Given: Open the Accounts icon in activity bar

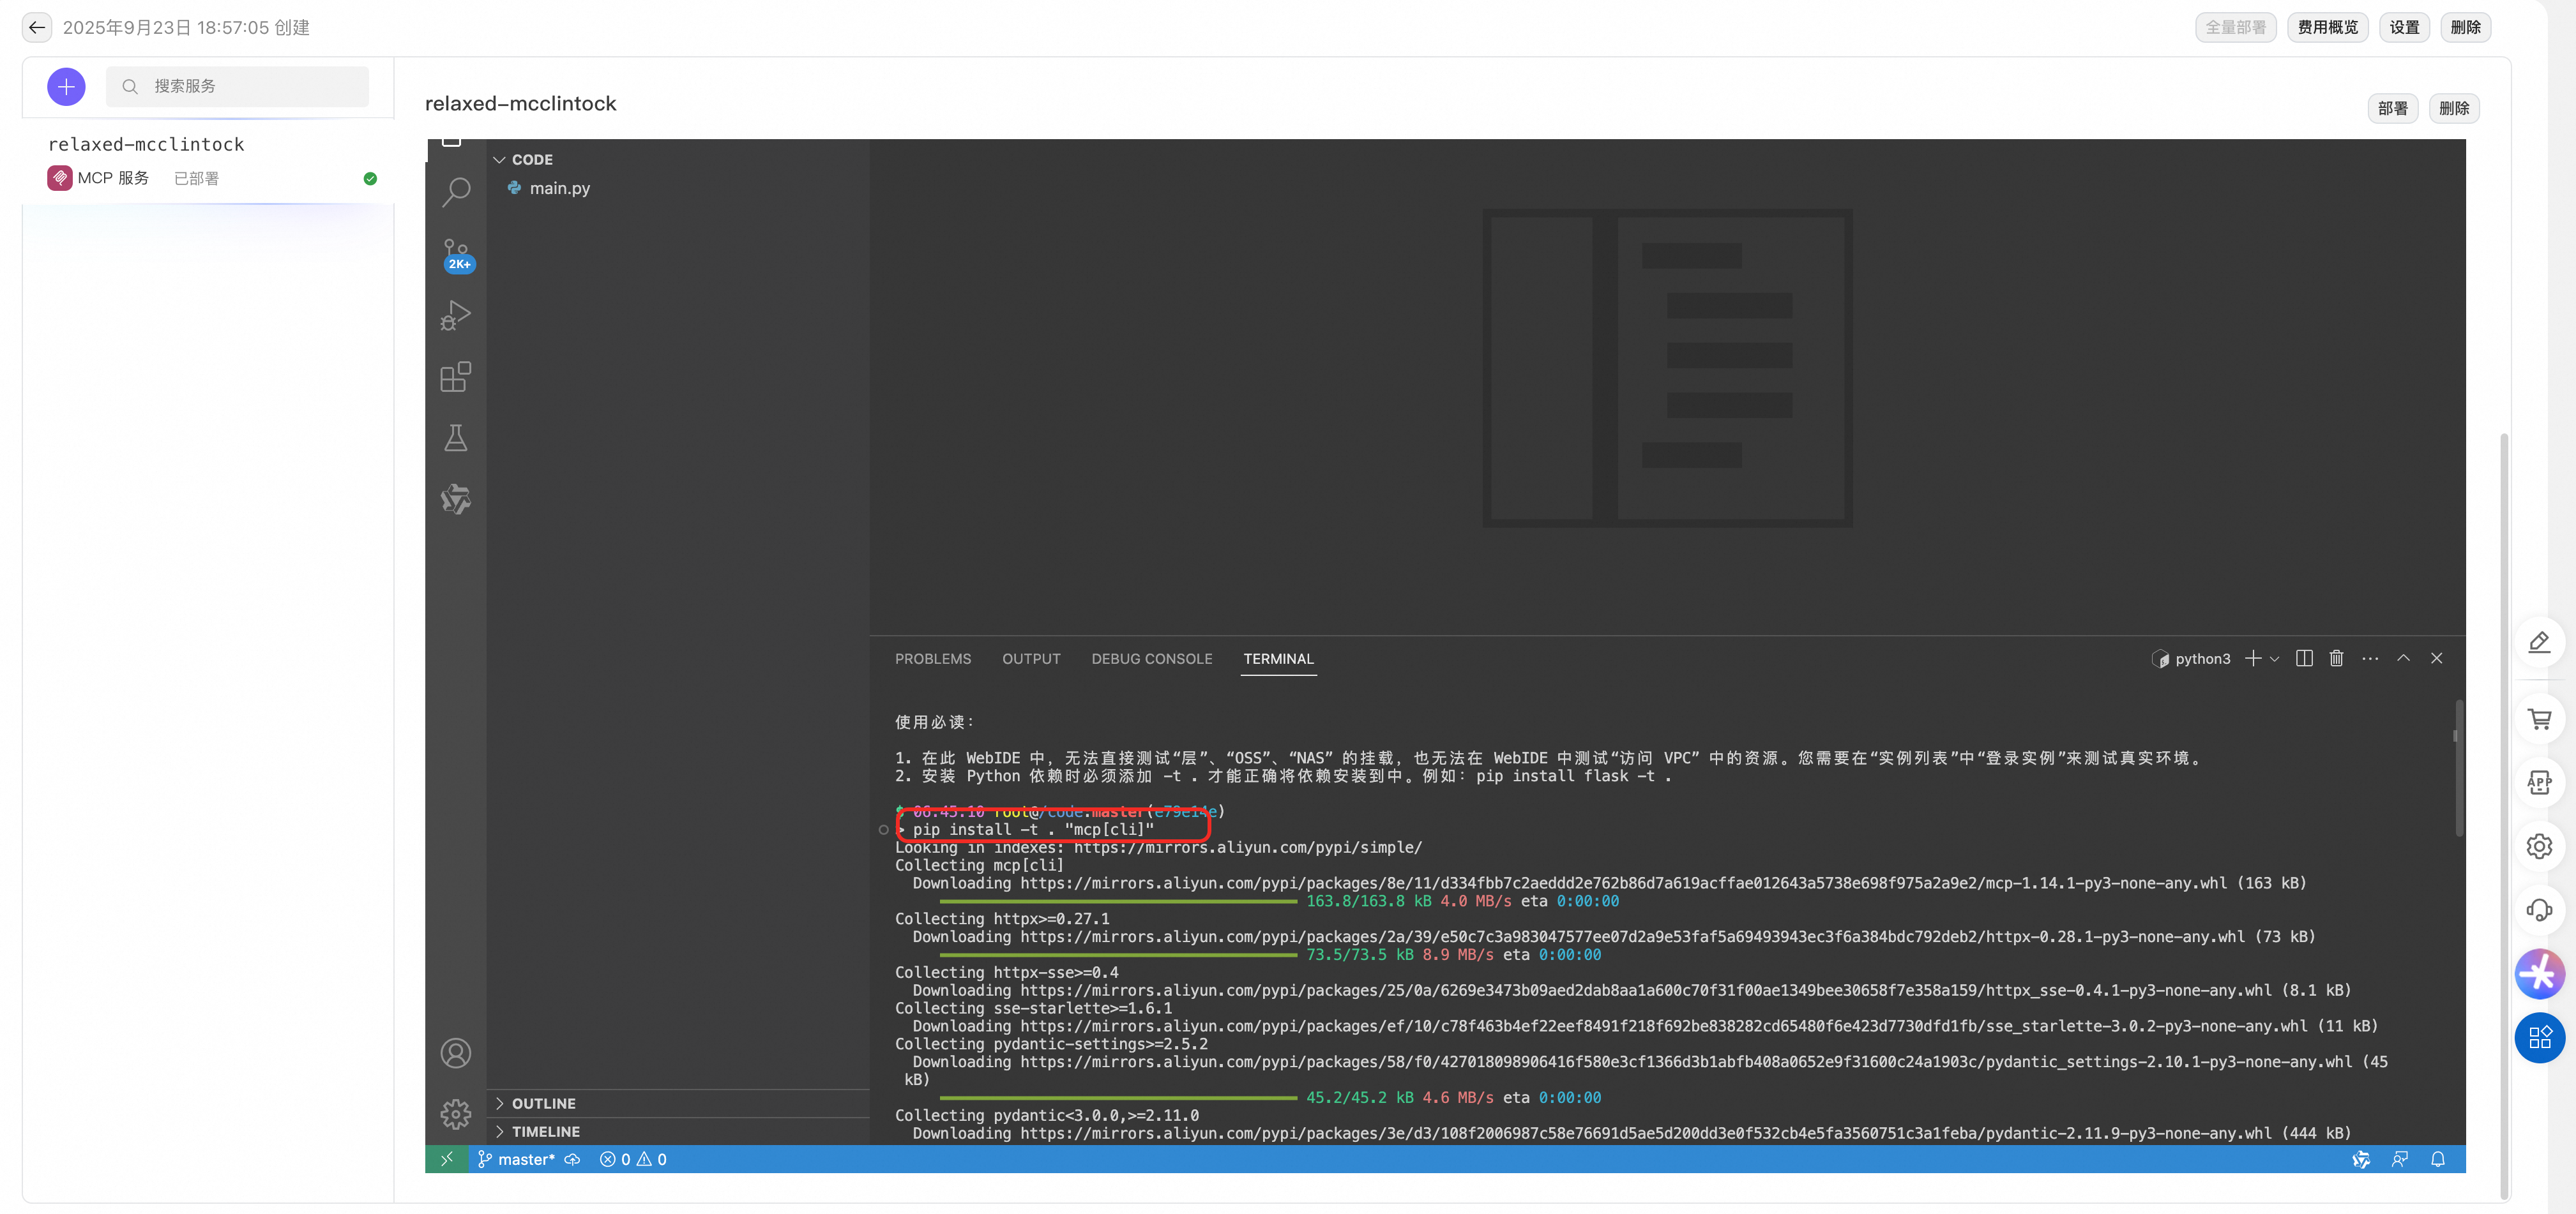Looking at the screenshot, I should [456, 1053].
